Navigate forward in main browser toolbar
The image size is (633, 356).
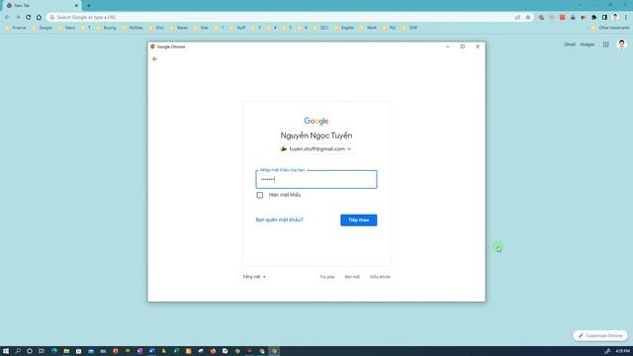click(18, 18)
